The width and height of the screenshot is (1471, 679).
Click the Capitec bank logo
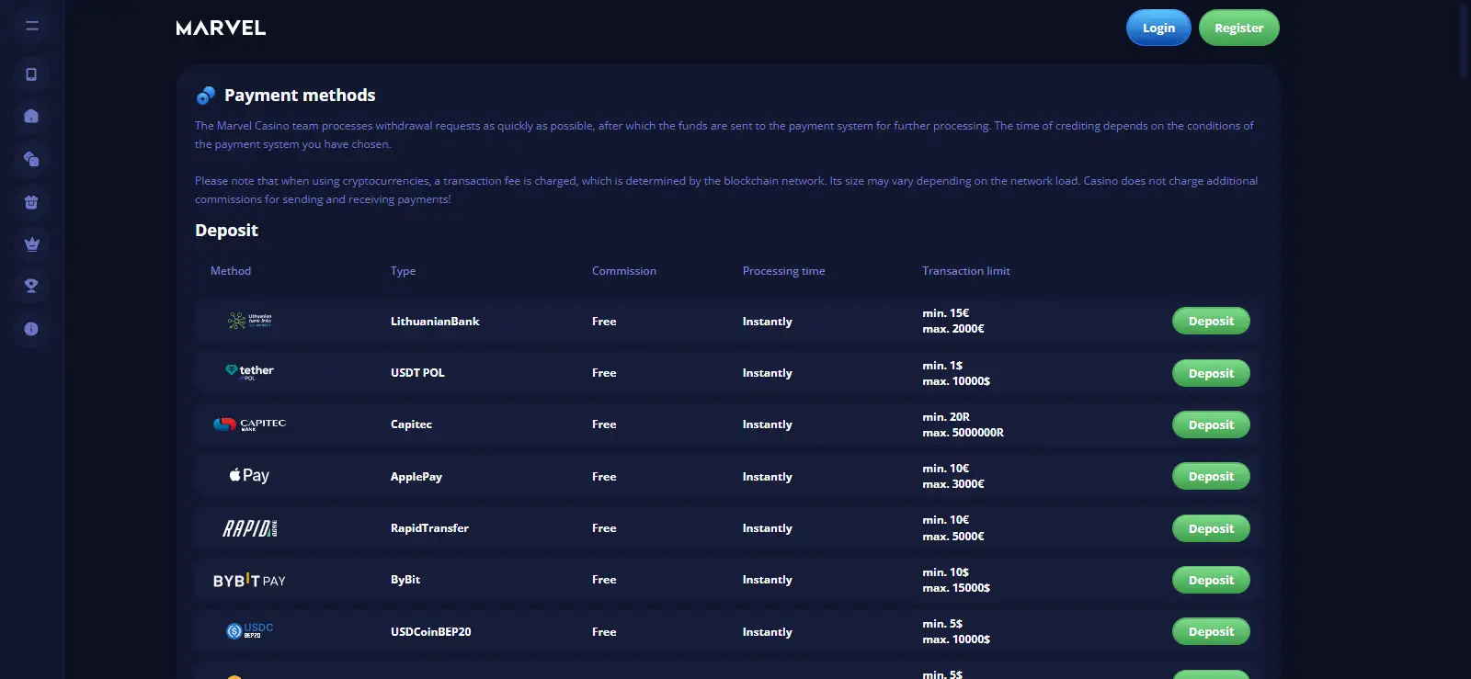click(250, 424)
